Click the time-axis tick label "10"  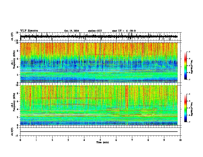180,140
